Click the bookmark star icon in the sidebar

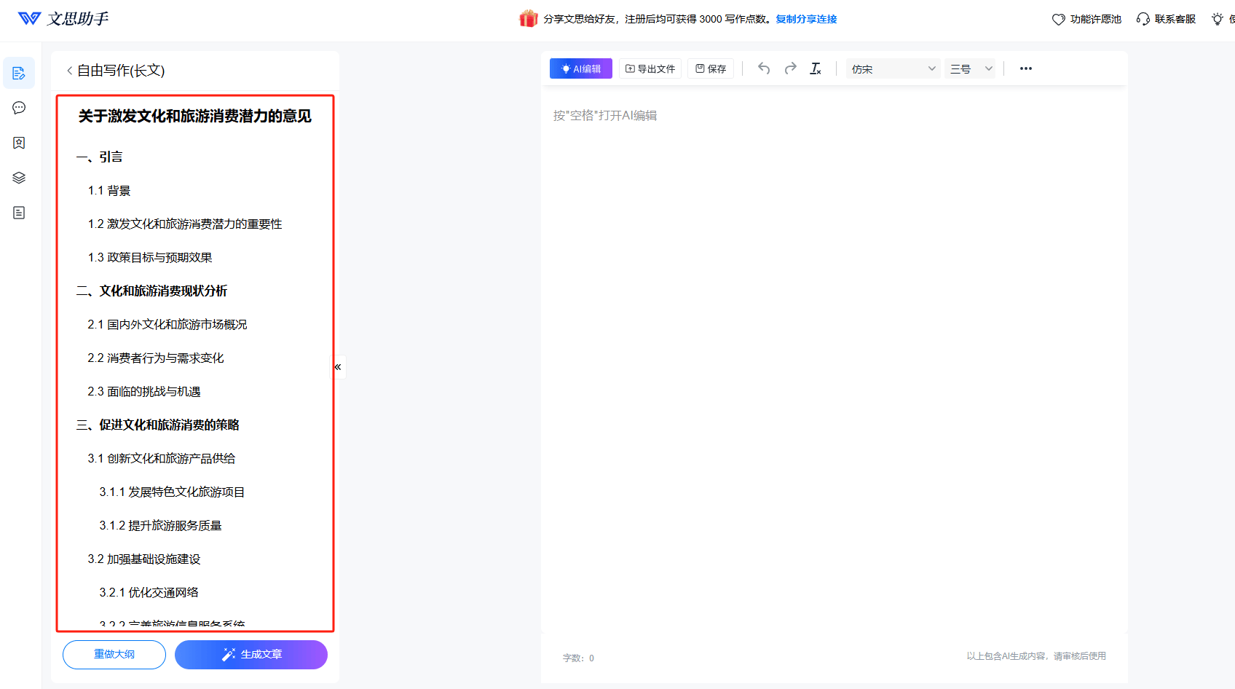coord(19,143)
